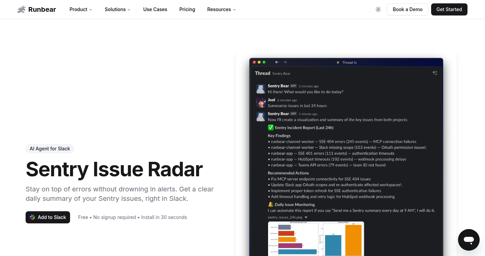The image size is (485, 256).
Task: Click the Key Findings heading
Action: pyautogui.click(x=279, y=136)
